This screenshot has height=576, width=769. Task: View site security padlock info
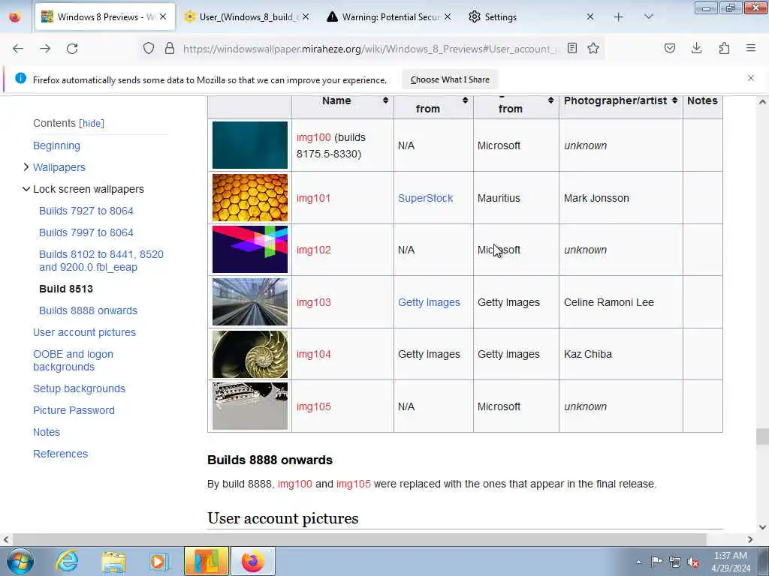[x=170, y=48]
